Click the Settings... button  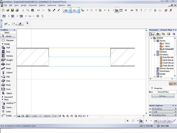(x=163, y=96)
